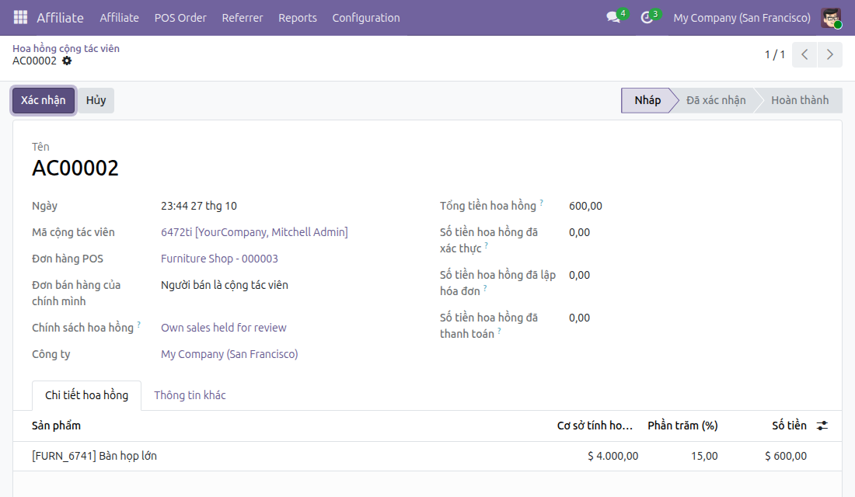Go to the previous record arrow
855x497 pixels.
(x=804, y=54)
